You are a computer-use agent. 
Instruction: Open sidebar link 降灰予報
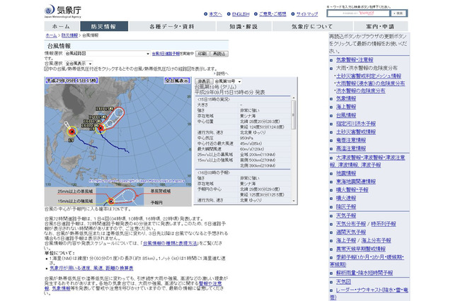click(x=346, y=207)
